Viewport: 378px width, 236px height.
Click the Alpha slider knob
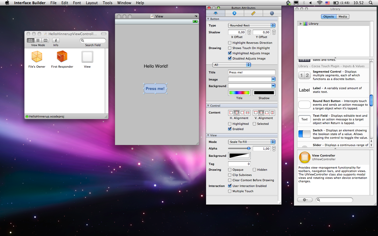tap(249, 148)
